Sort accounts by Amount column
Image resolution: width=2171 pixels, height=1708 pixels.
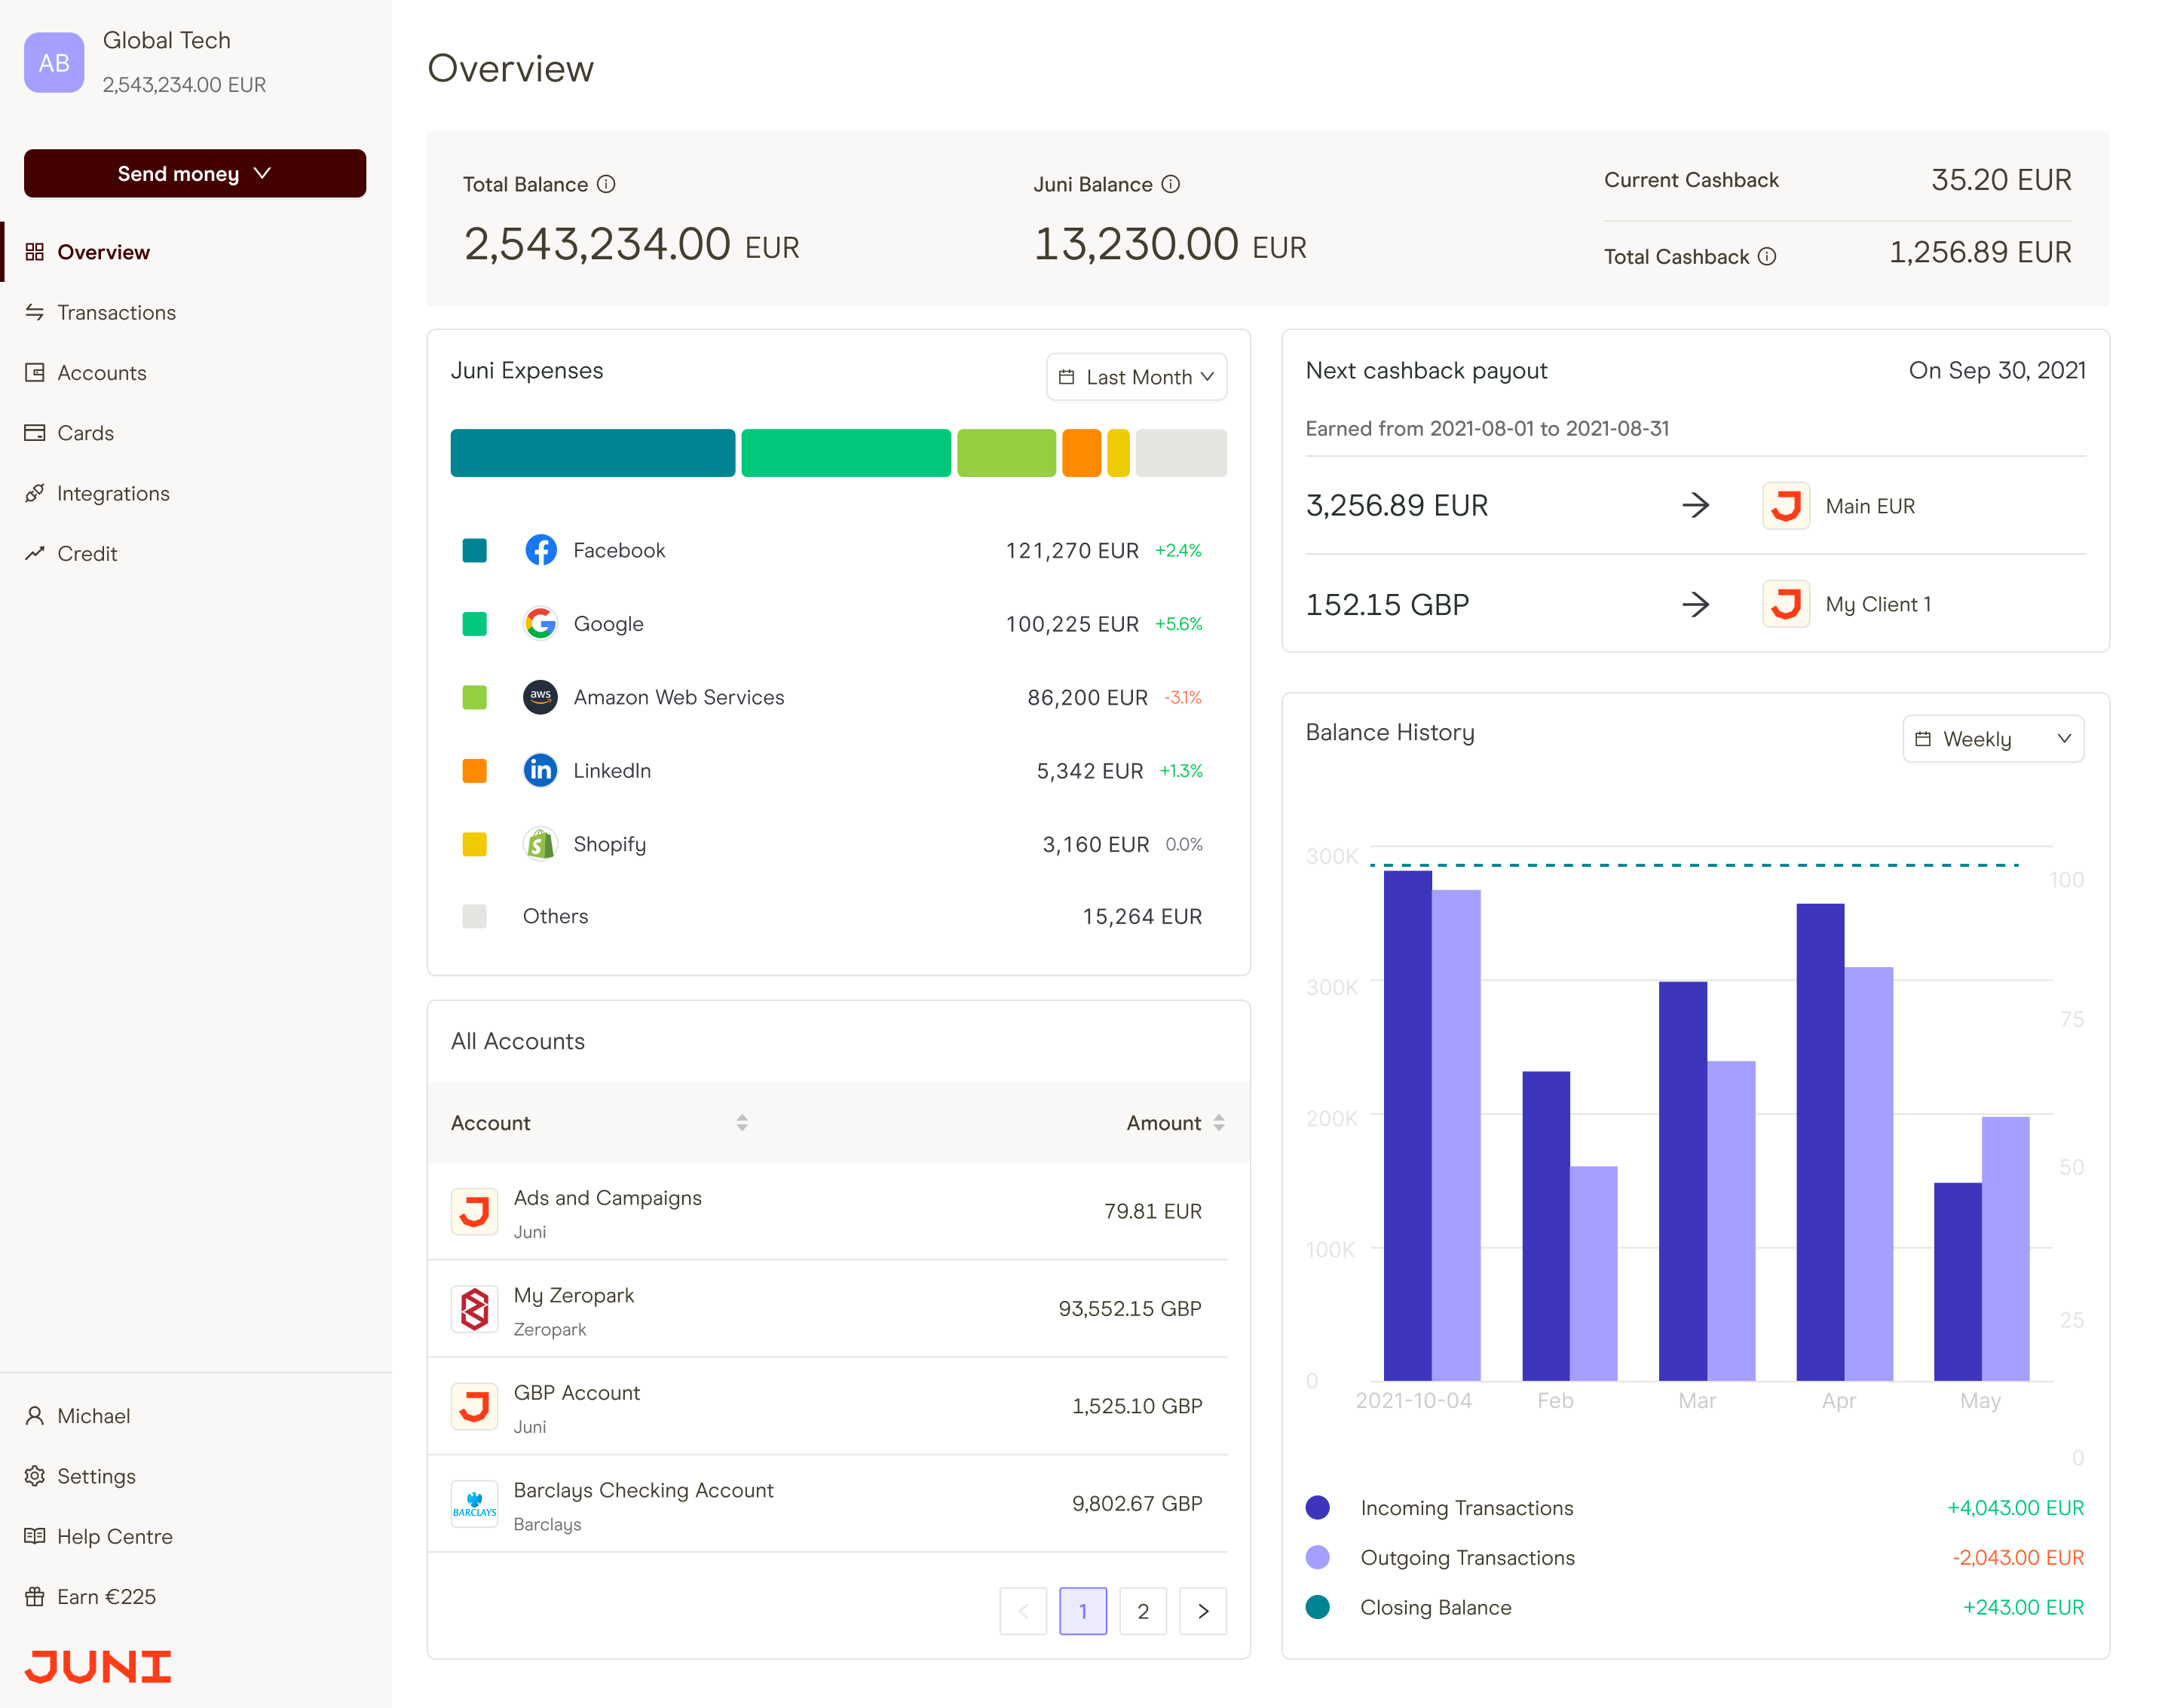click(1175, 1123)
